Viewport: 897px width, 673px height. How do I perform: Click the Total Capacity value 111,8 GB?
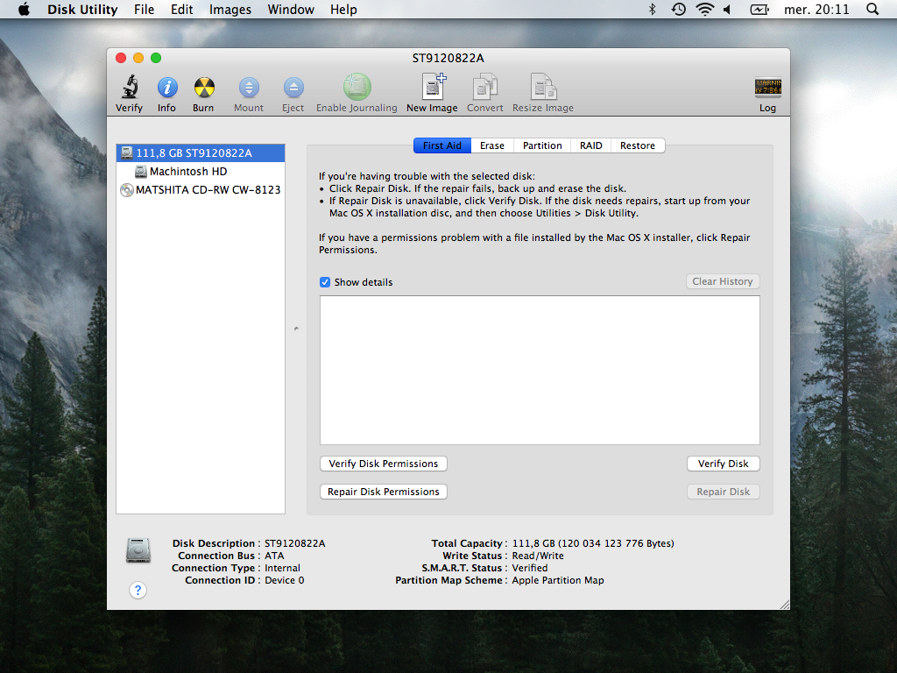593,543
